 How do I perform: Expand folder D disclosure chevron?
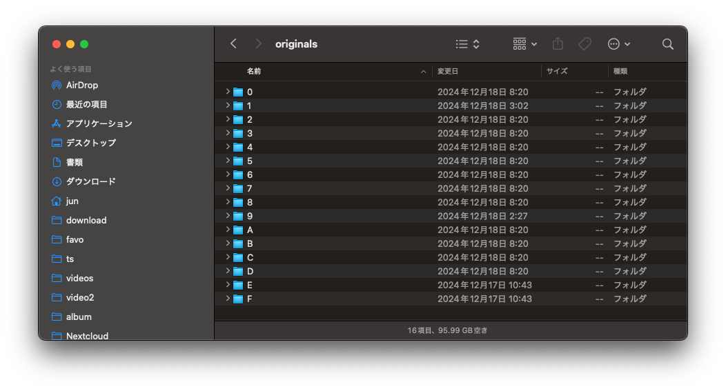click(228, 271)
